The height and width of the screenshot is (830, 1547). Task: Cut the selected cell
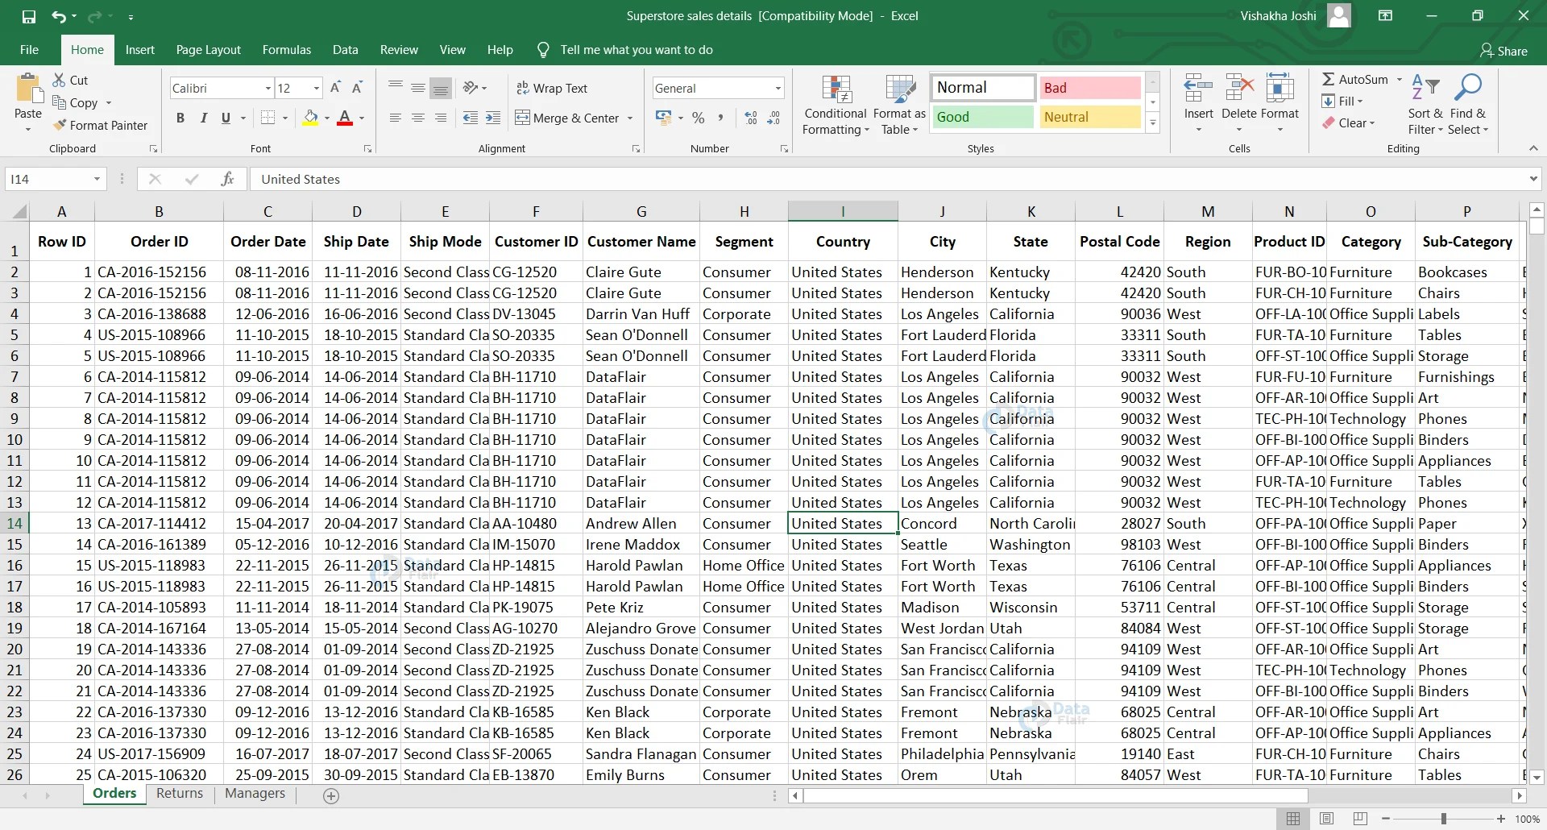(70, 80)
